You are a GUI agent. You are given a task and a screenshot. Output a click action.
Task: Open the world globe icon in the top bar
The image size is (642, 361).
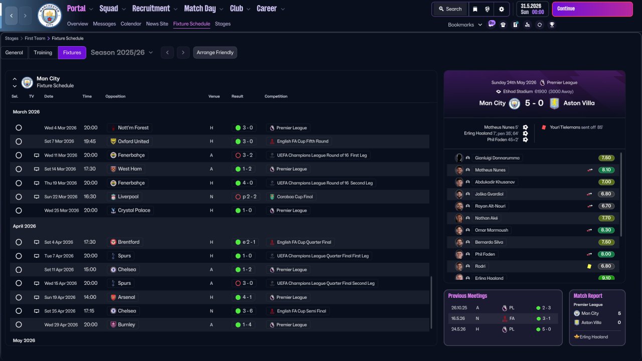(x=487, y=9)
